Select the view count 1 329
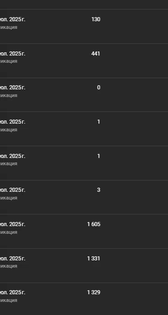Image resolution: width=168 pixels, height=315 pixels. coord(94,292)
